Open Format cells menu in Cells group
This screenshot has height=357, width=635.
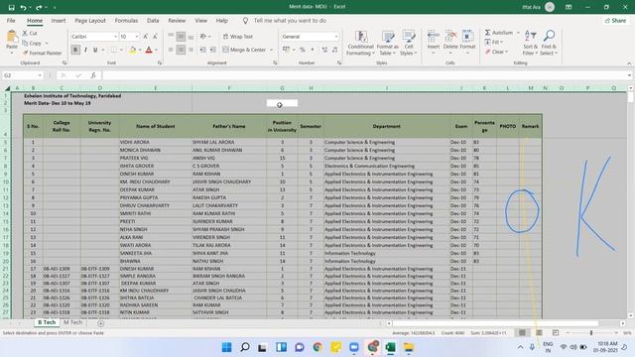(467, 42)
